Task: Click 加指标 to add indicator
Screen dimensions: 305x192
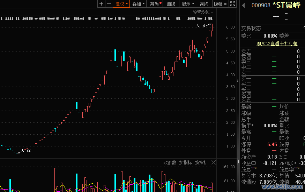Action: pos(185,162)
